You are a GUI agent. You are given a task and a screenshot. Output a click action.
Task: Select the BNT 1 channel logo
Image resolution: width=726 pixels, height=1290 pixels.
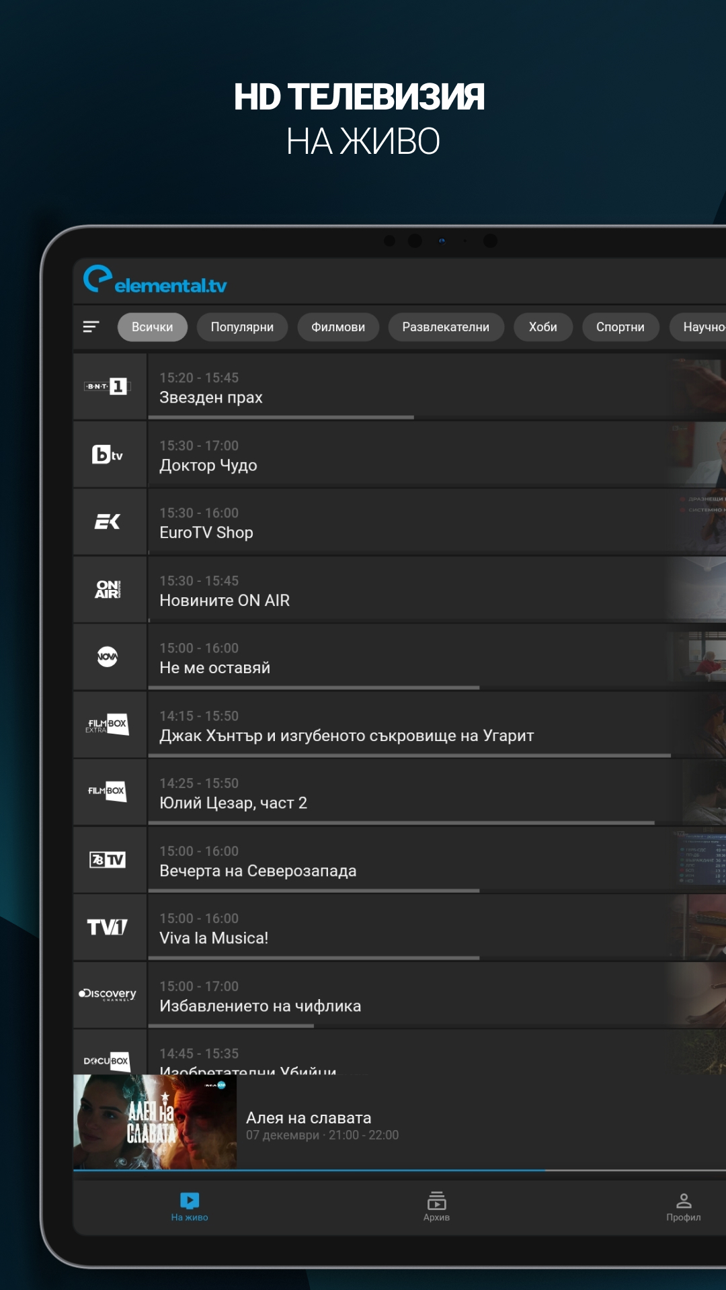[108, 386]
